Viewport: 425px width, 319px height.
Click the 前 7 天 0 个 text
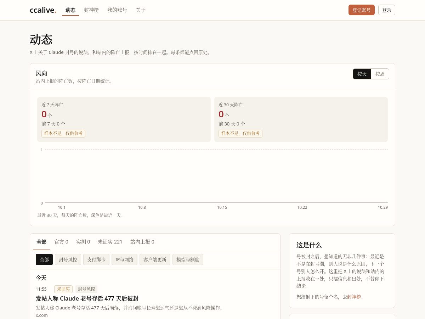53,124
